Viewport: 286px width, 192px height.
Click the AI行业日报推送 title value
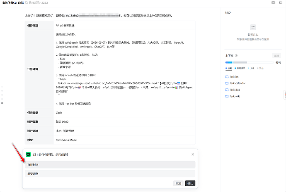65,26
